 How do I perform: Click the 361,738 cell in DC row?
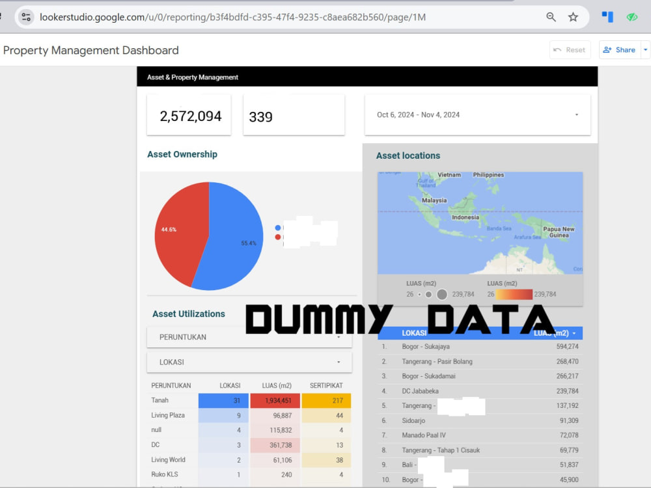point(275,445)
